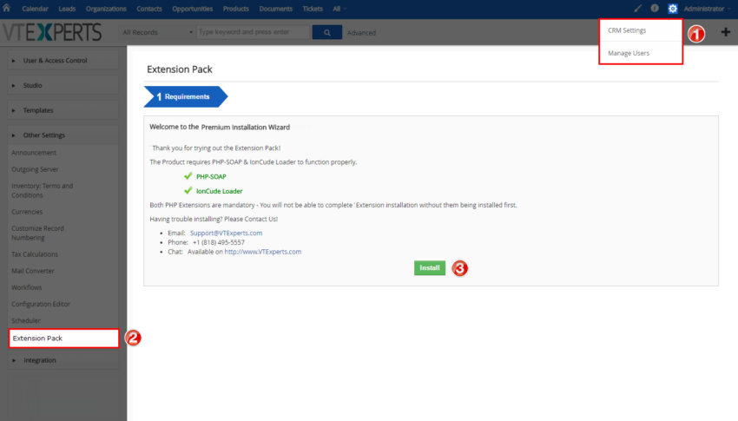The width and height of the screenshot is (738, 421).
Task: Open Customize Record Numbering
Action: (x=37, y=233)
